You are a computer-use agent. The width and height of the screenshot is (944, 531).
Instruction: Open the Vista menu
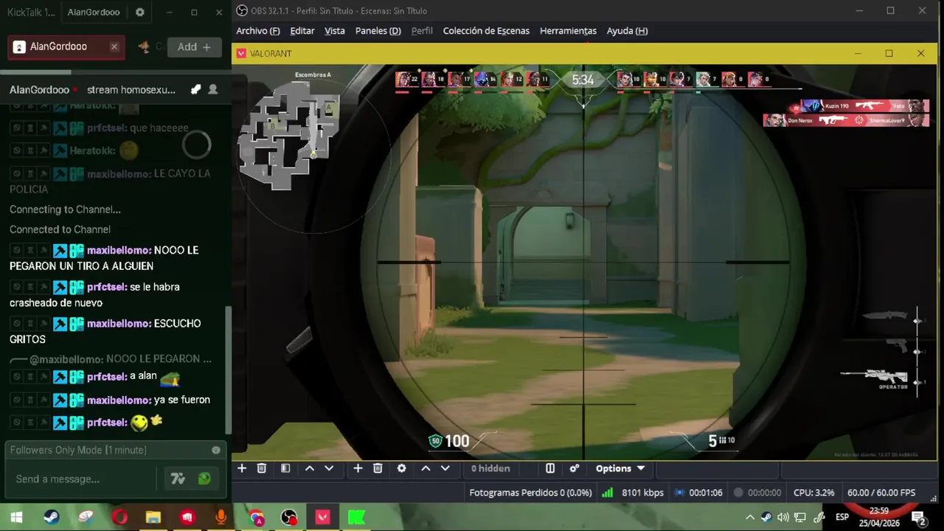pyautogui.click(x=335, y=31)
